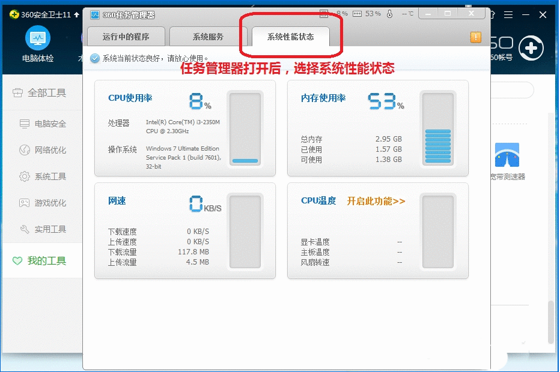Select 我的工具 heart item in sidebar
560x372 pixels.
coord(39,260)
